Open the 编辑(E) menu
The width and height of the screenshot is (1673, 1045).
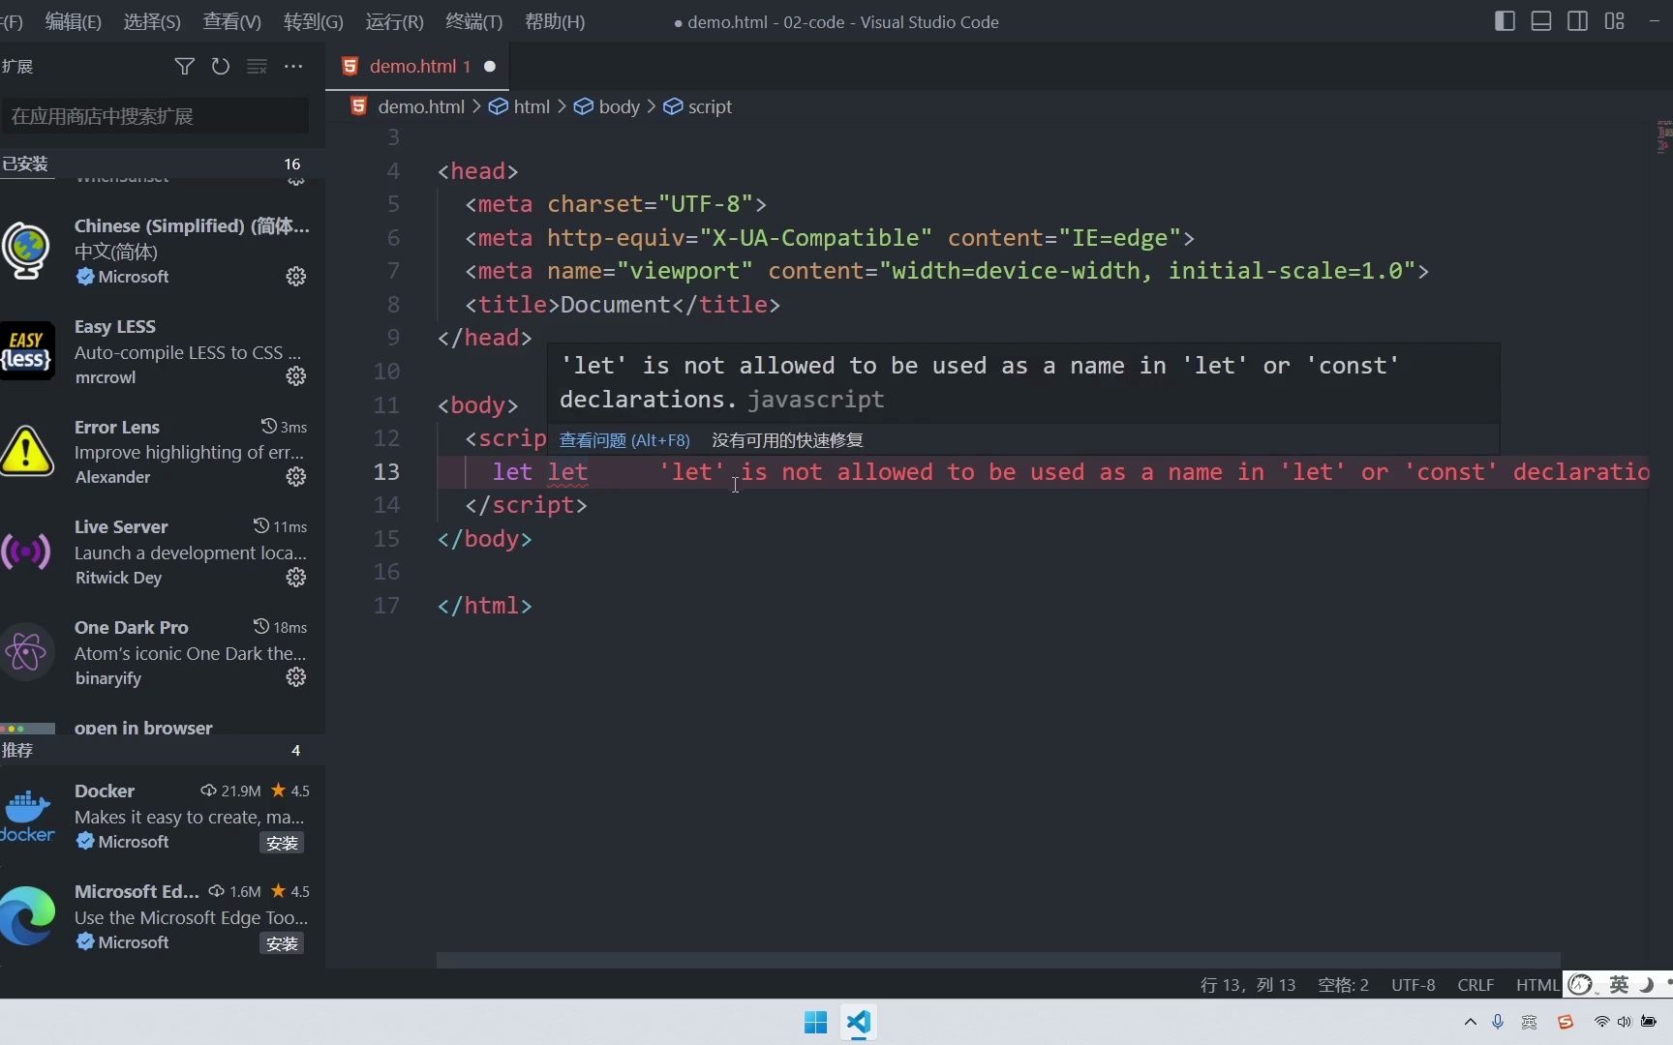pyautogui.click(x=73, y=21)
